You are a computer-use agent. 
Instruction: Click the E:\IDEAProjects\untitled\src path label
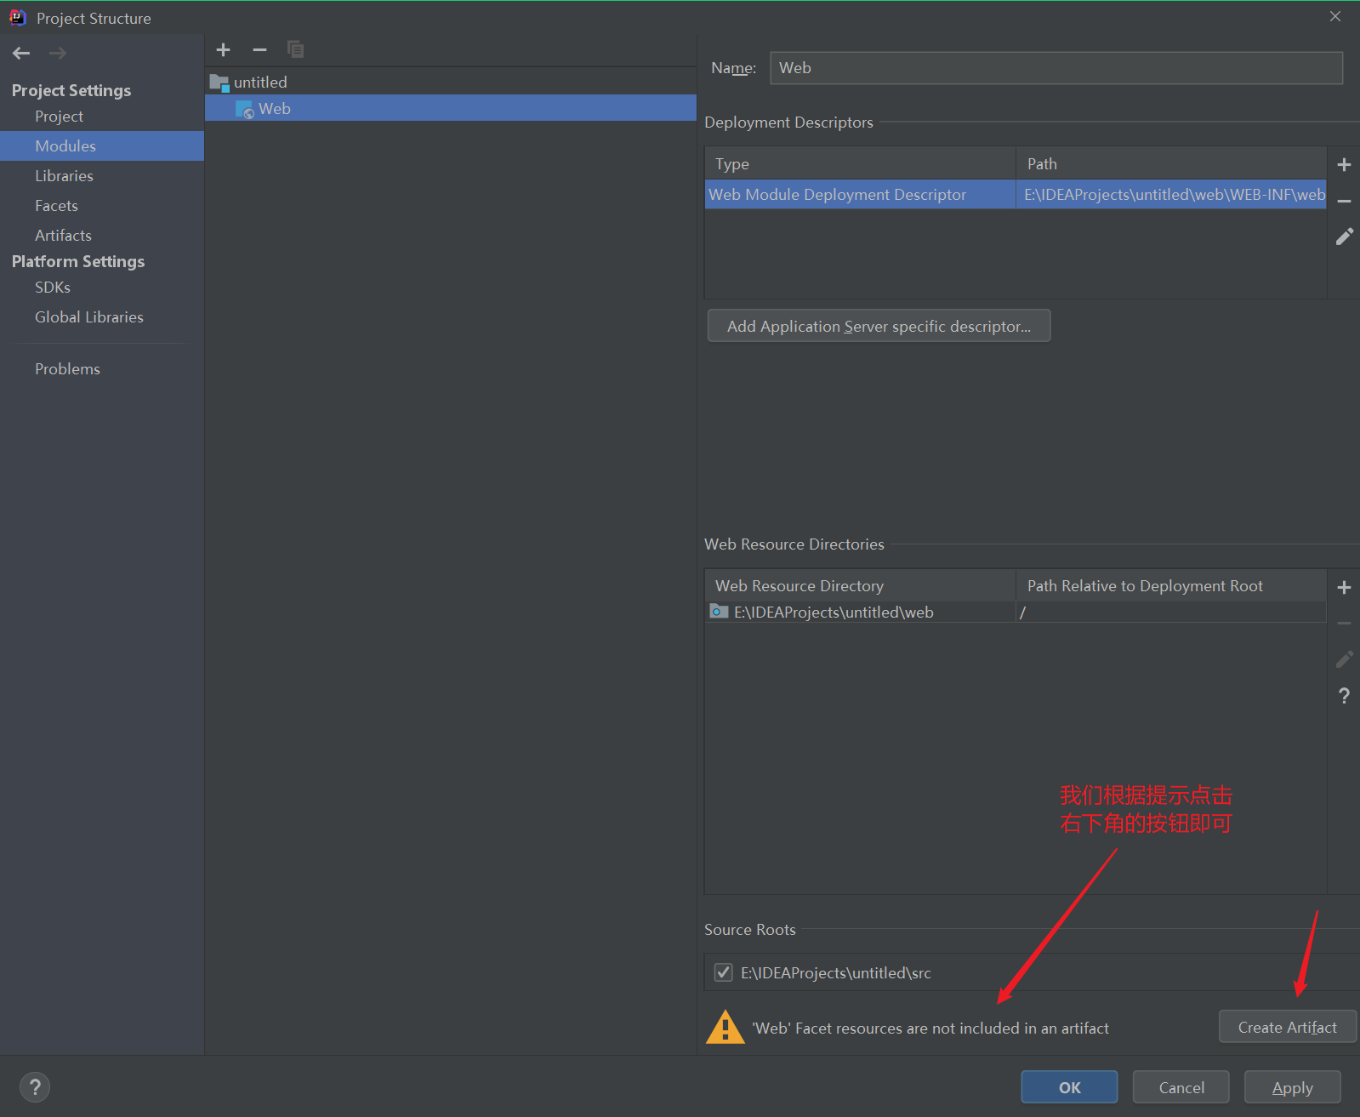(835, 972)
